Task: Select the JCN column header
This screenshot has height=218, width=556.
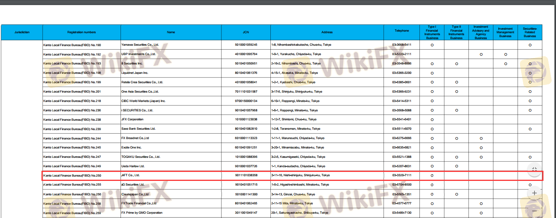Action: click(x=246, y=32)
